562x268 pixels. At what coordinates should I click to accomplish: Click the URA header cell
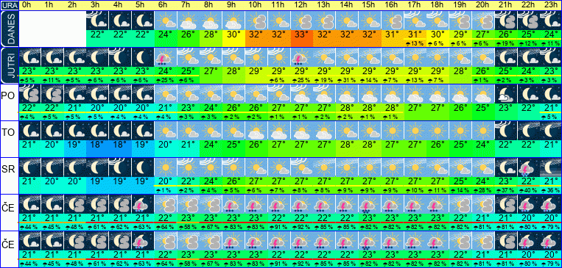pyautogui.click(x=9, y=5)
